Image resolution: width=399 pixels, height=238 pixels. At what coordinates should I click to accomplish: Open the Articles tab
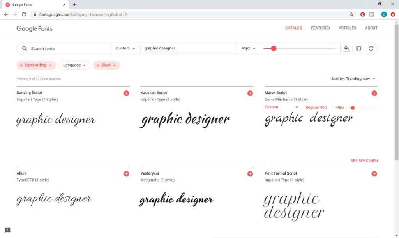tap(347, 28)
